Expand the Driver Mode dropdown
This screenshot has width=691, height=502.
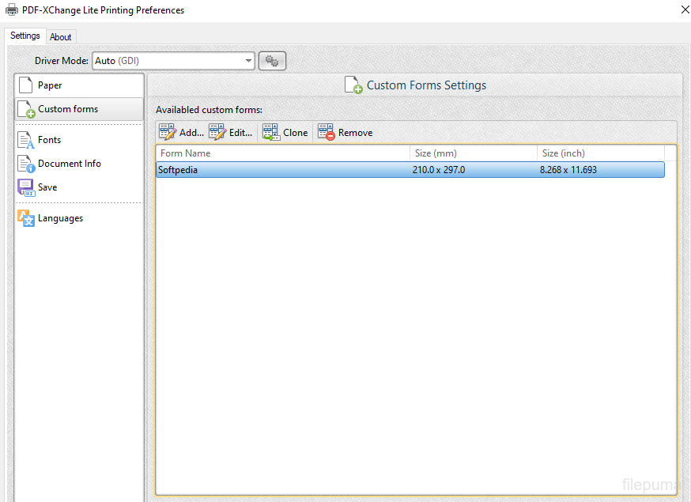tap(248, 61)
